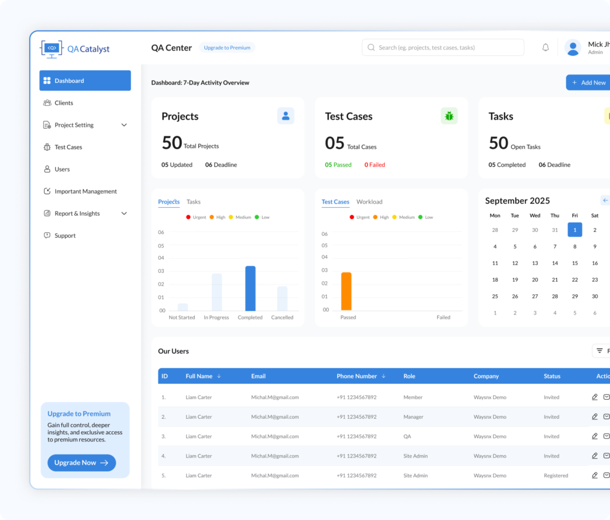Click the edit pencil for row 3
Screen dimensions: 610x520
(x=595, y=436)
